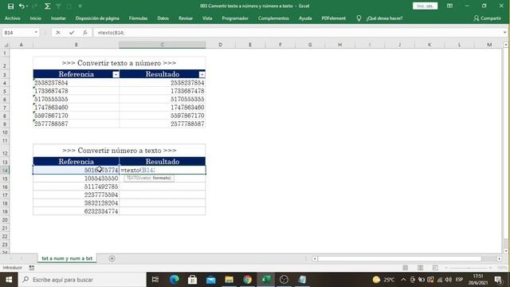Open the Complementos tab
This screenshot has width=510, height=287.
(x=273, y=18)
